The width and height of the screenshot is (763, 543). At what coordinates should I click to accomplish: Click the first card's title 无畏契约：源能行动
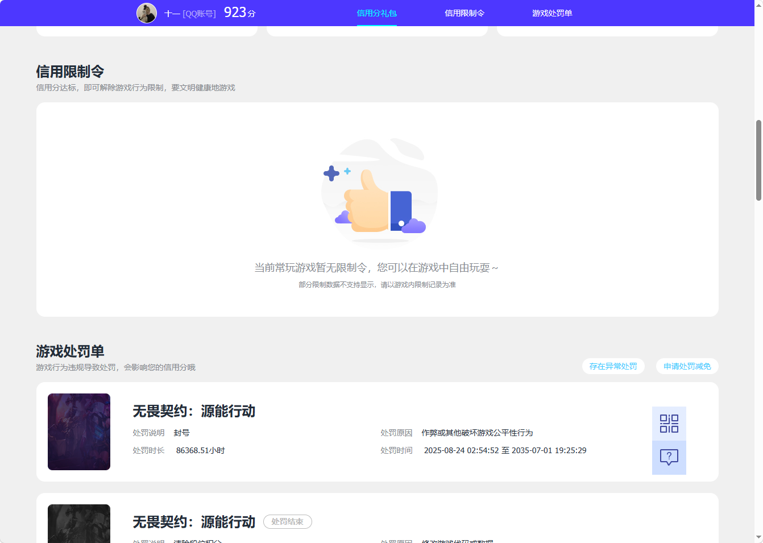[x=194, y=411]
